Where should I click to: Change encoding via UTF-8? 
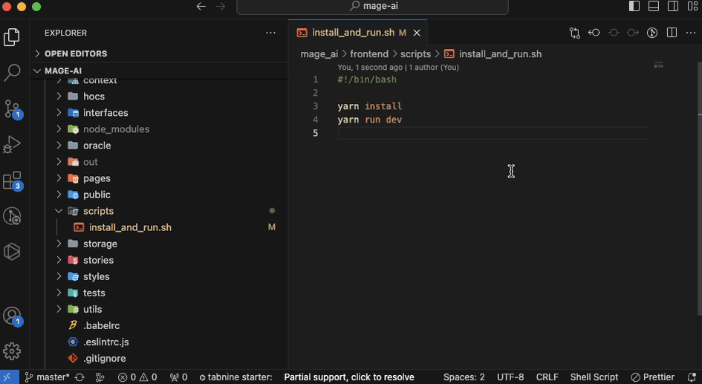(x=510, y=377)
